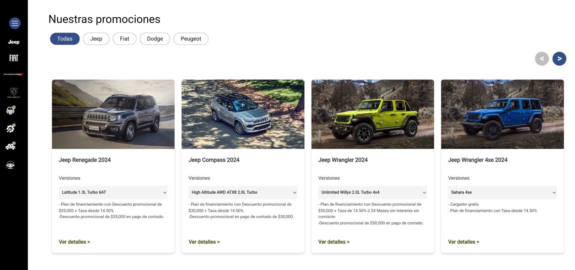Open the service wrench-and-gear WhatsApp icon

11,128
